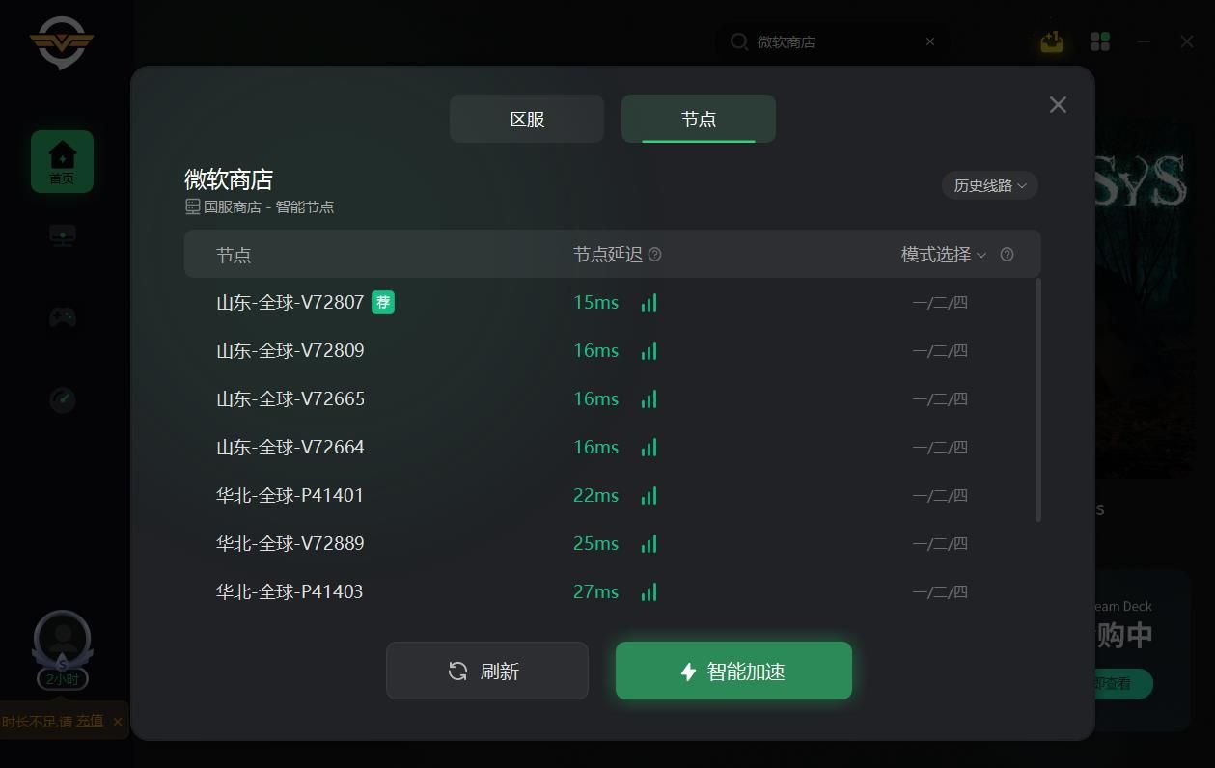Click the help icon next to 节点延迟
This screenshot has width=1215, height=768.
(x=655, y=255)
